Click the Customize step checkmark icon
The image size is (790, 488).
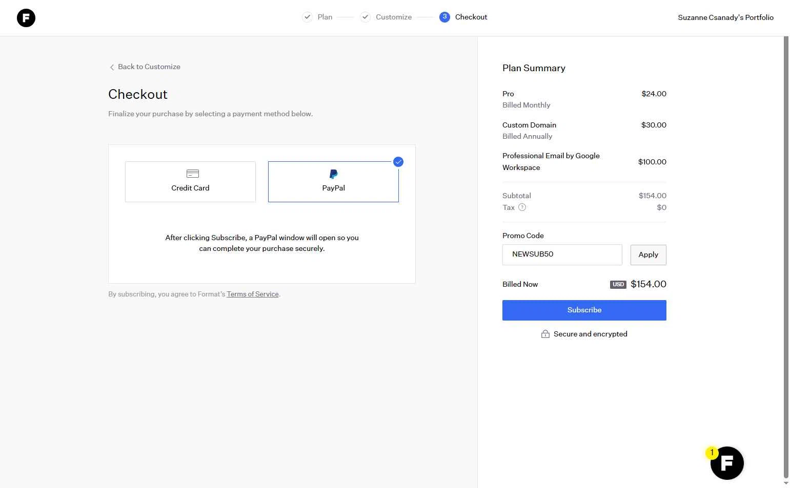[x=365, y=17]
